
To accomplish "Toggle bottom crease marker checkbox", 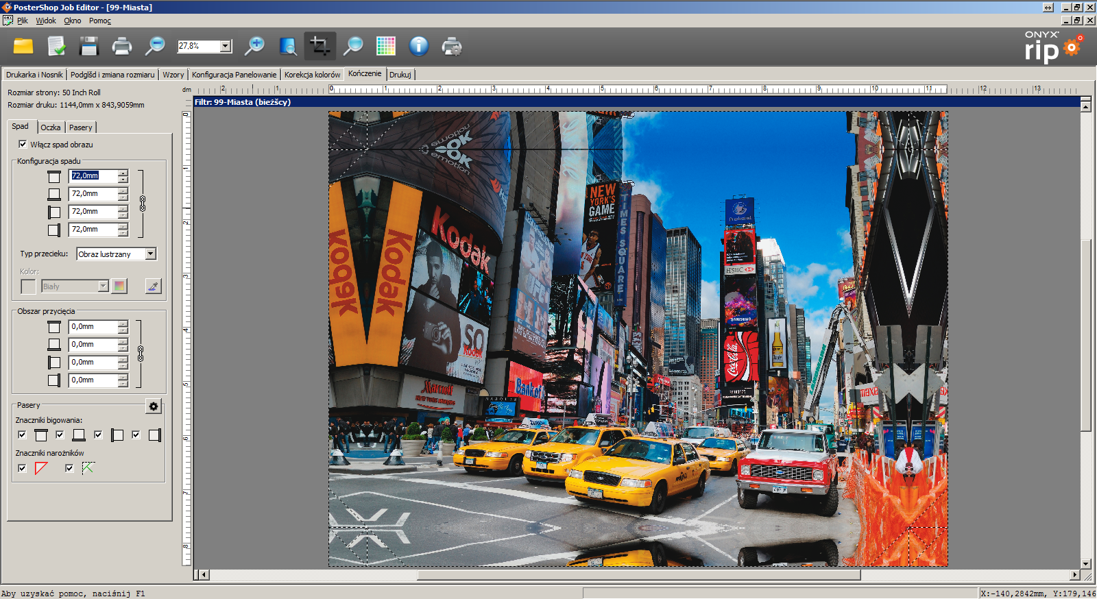I will 60,435.
